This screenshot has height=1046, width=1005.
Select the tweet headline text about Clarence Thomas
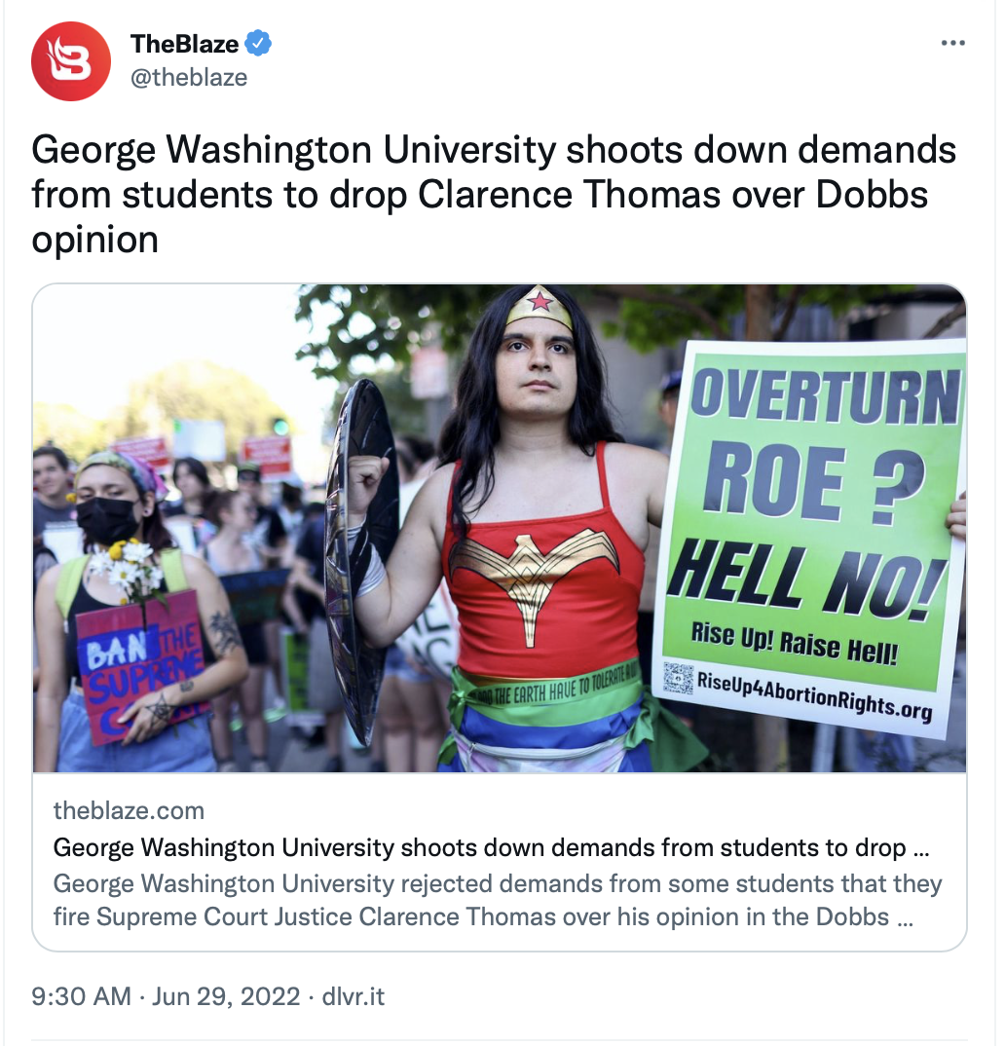(494, 194)
